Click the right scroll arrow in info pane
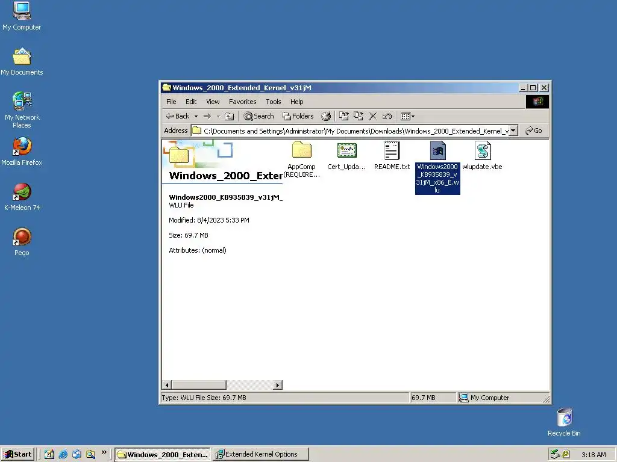This screenshot has height=462, width=617. pos(278,385)
